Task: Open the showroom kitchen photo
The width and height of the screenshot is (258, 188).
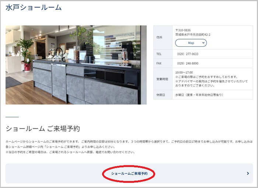Action: pyautogui.click(x=76, y=65)
